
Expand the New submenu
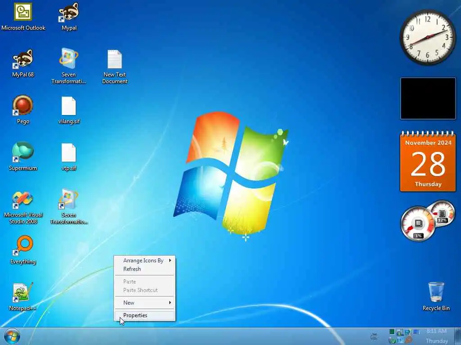point(145,303)
